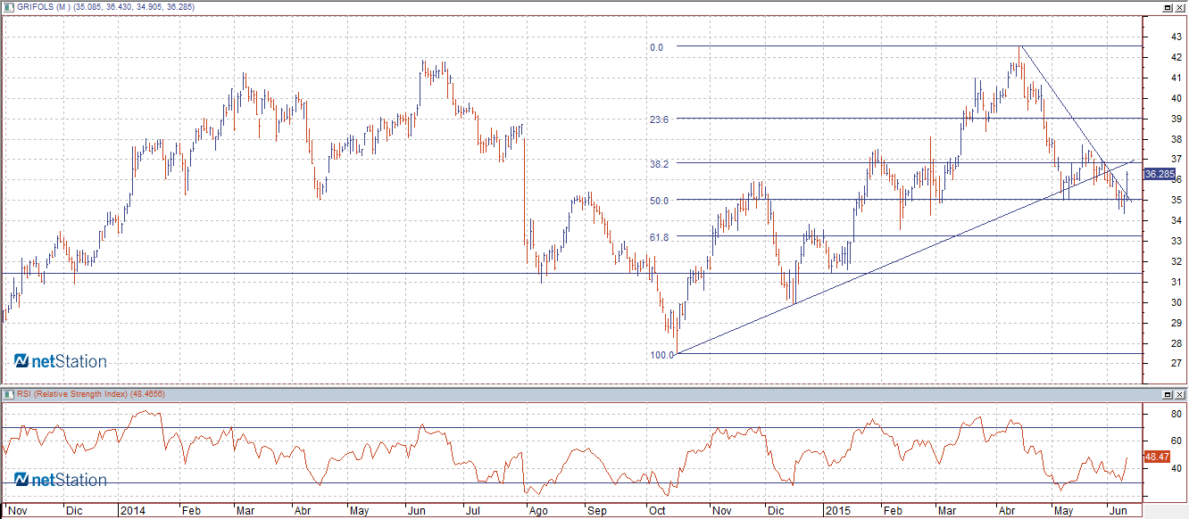Close the GRIFOLS price chart panel

click(1180, 6)
